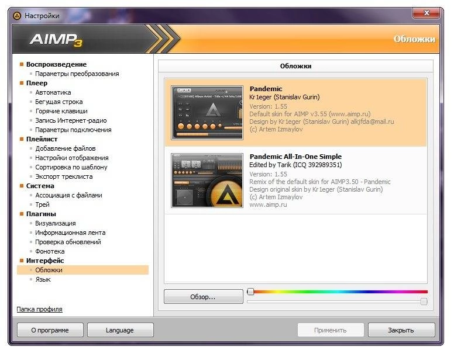Click the 'Default skin for AIMP v3.55' line
The width and height of the screenshot is (454, 357).
[x=310, y=114]
